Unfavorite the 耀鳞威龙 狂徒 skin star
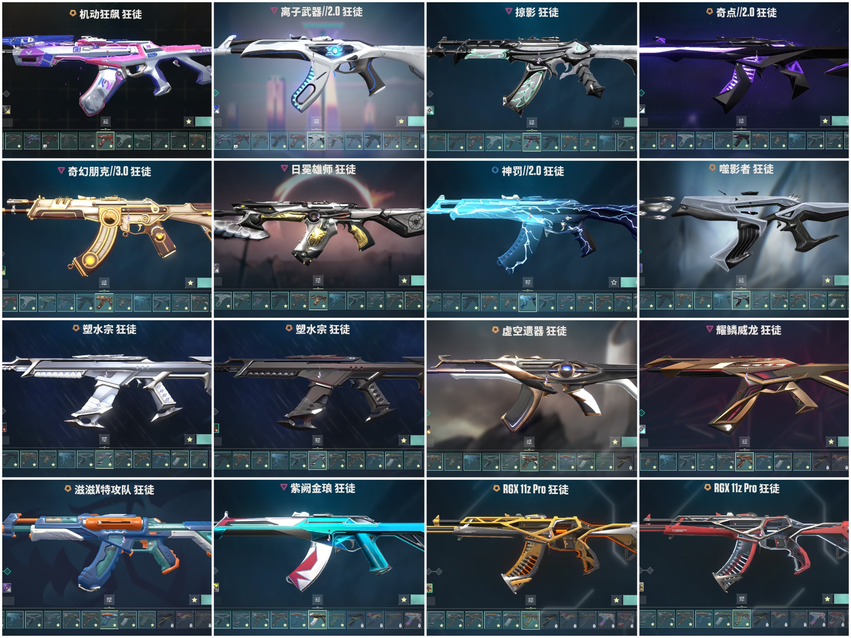Image resolution: width=851 pixels, height=638 pixels. [831, 441]
